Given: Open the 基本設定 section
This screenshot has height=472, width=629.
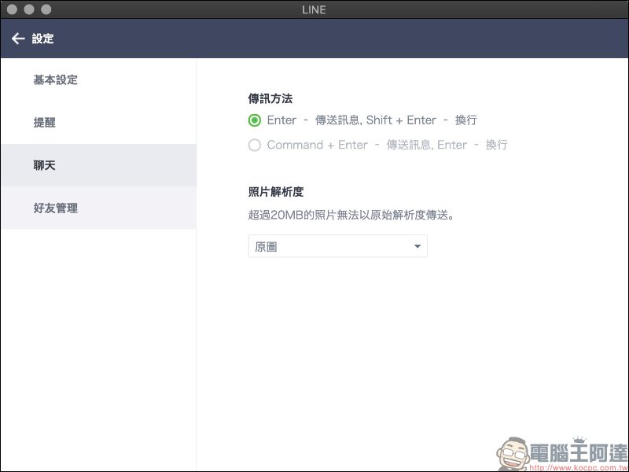Looking at the screenshot, I should tap(98, 80).
